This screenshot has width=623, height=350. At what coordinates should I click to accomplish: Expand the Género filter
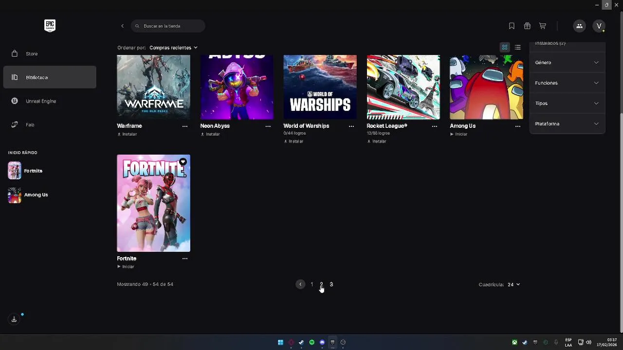tap(567, 62)
